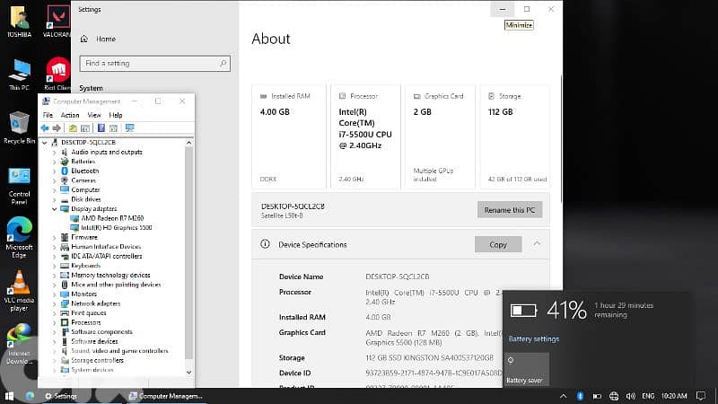Click the Rename this PC button
The height and width of the screenshot is (404, 718).
509,209
